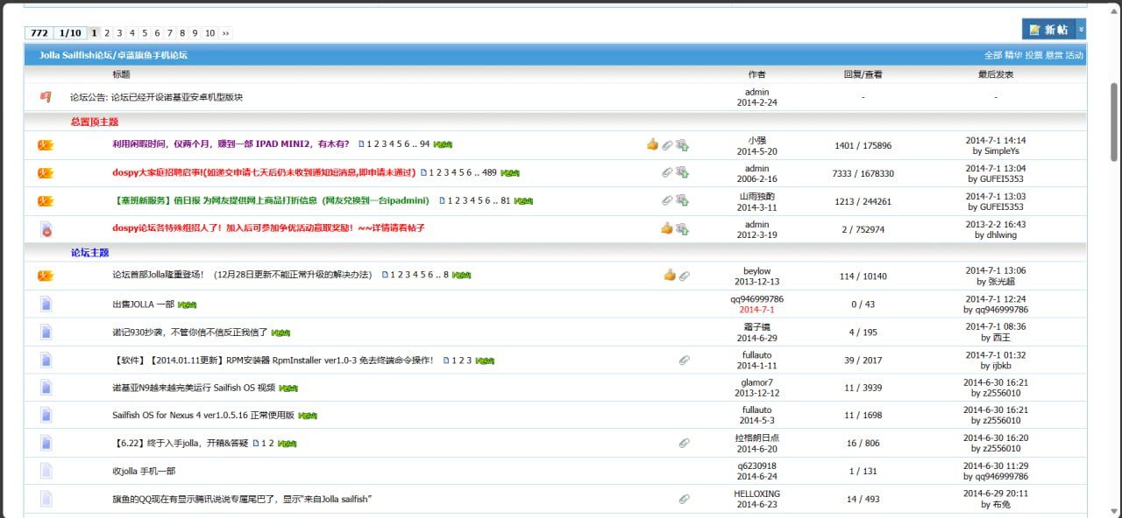Select the 投票 filter tab
Image resolution: width=1122 pixels, height=518 pixels.
[x=1033, y=55]
